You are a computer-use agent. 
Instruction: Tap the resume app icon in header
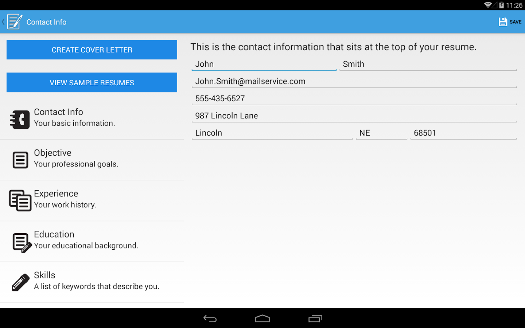point(15,22)
